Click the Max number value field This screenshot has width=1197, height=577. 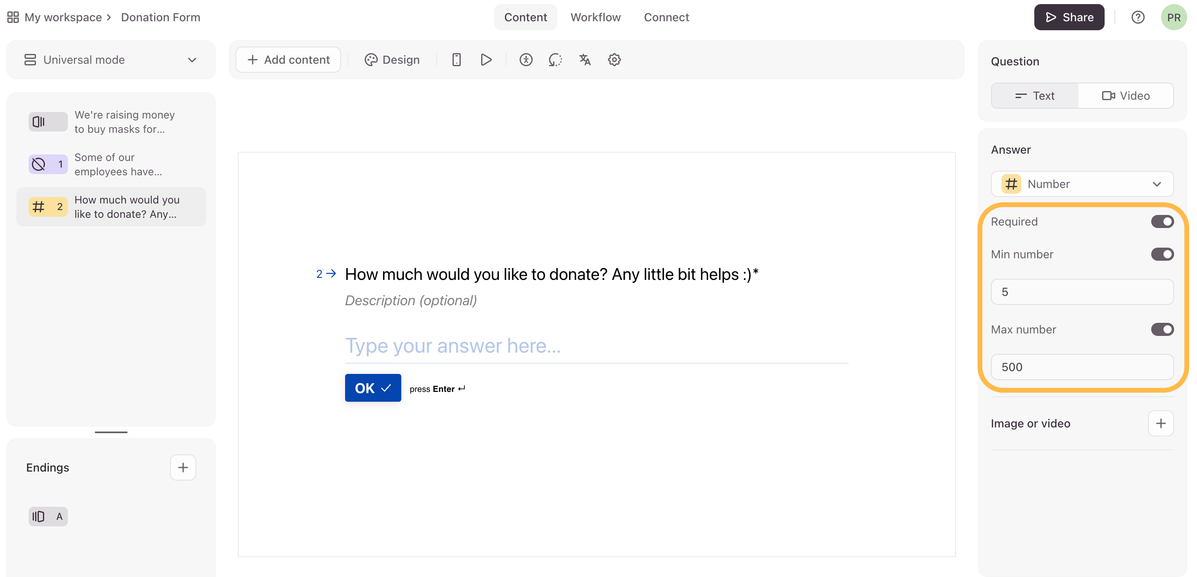tap(1082, 367)
